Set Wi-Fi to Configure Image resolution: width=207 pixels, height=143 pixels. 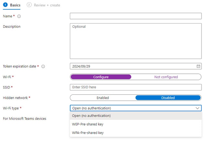101,77
